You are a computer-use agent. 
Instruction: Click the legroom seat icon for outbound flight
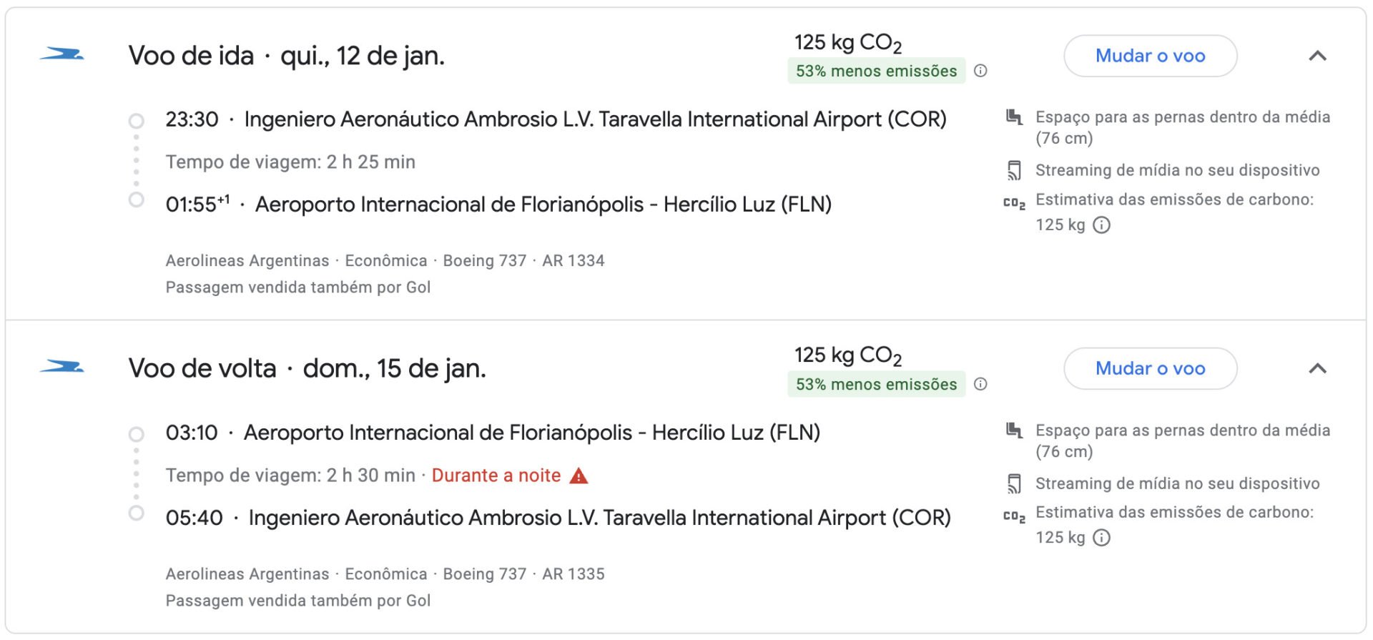point(1014,117)
